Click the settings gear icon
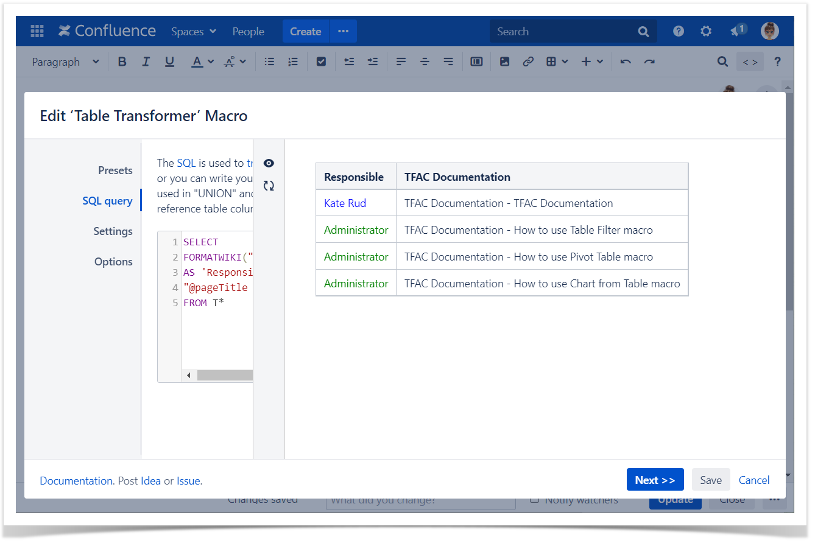This screenshot has height=543, width=815. tap(706, 31)
